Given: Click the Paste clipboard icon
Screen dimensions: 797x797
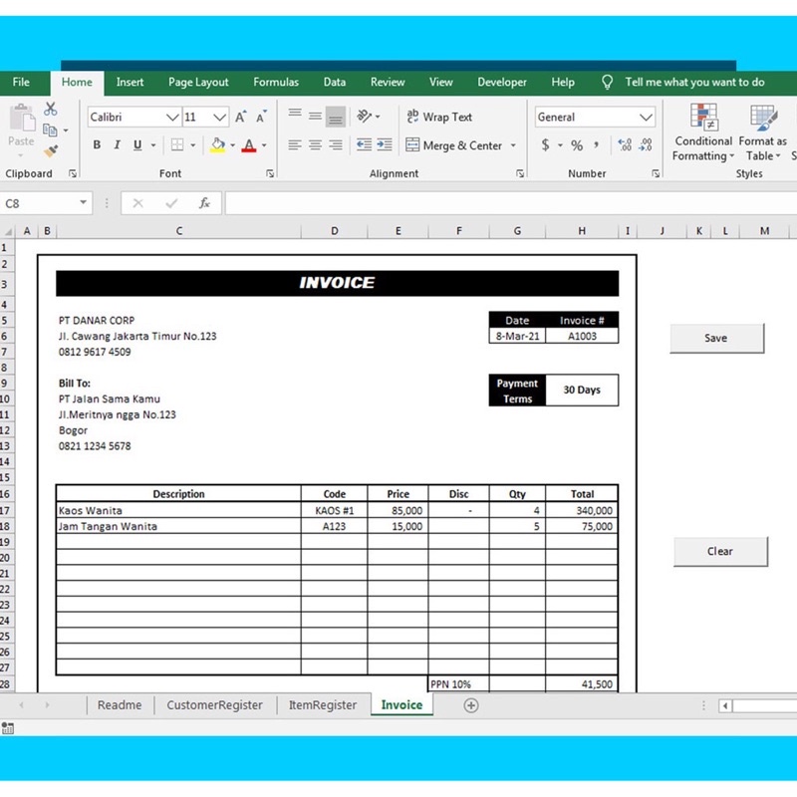Looking at the screenshot, I should coord(21,118).
